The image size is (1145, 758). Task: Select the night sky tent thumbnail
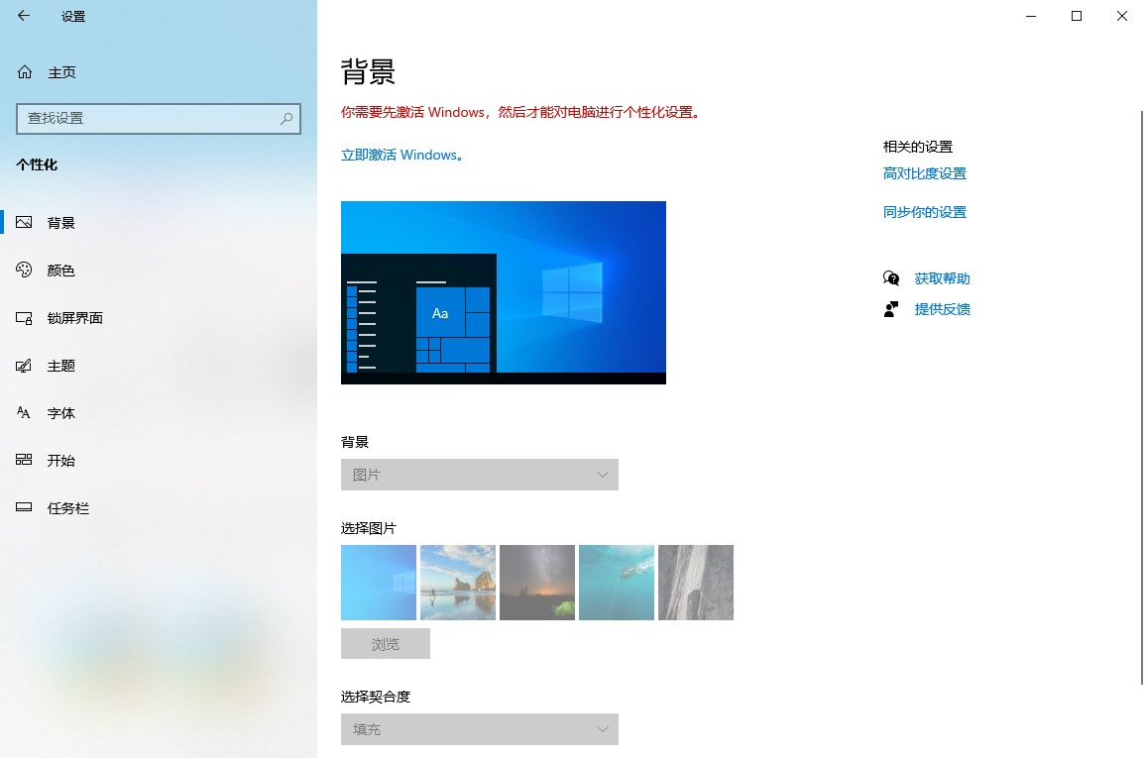click(x=537, y=583)
